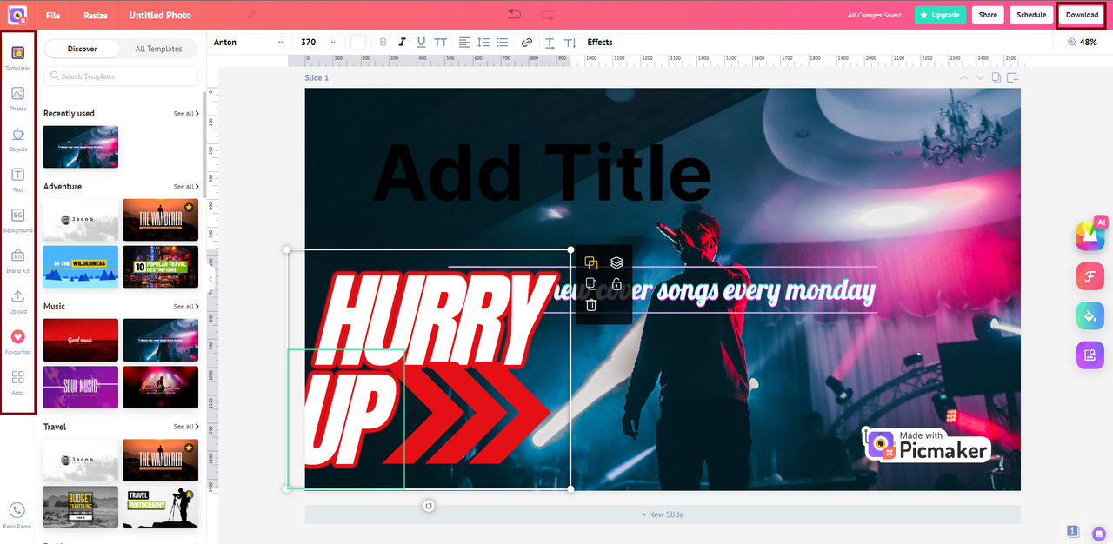The image size is (1113, 544).
Task: Expand Adventure templates with See all
Action: [x=185, y=187]
